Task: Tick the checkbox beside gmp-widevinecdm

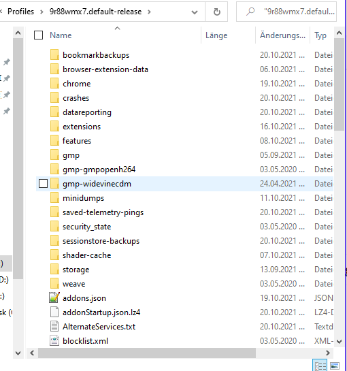Action: [43, 184]
